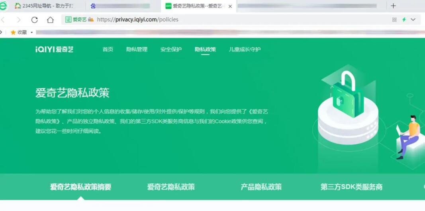Click the address bar URL privacy.iqiyi.com/policies

[138, 20]
